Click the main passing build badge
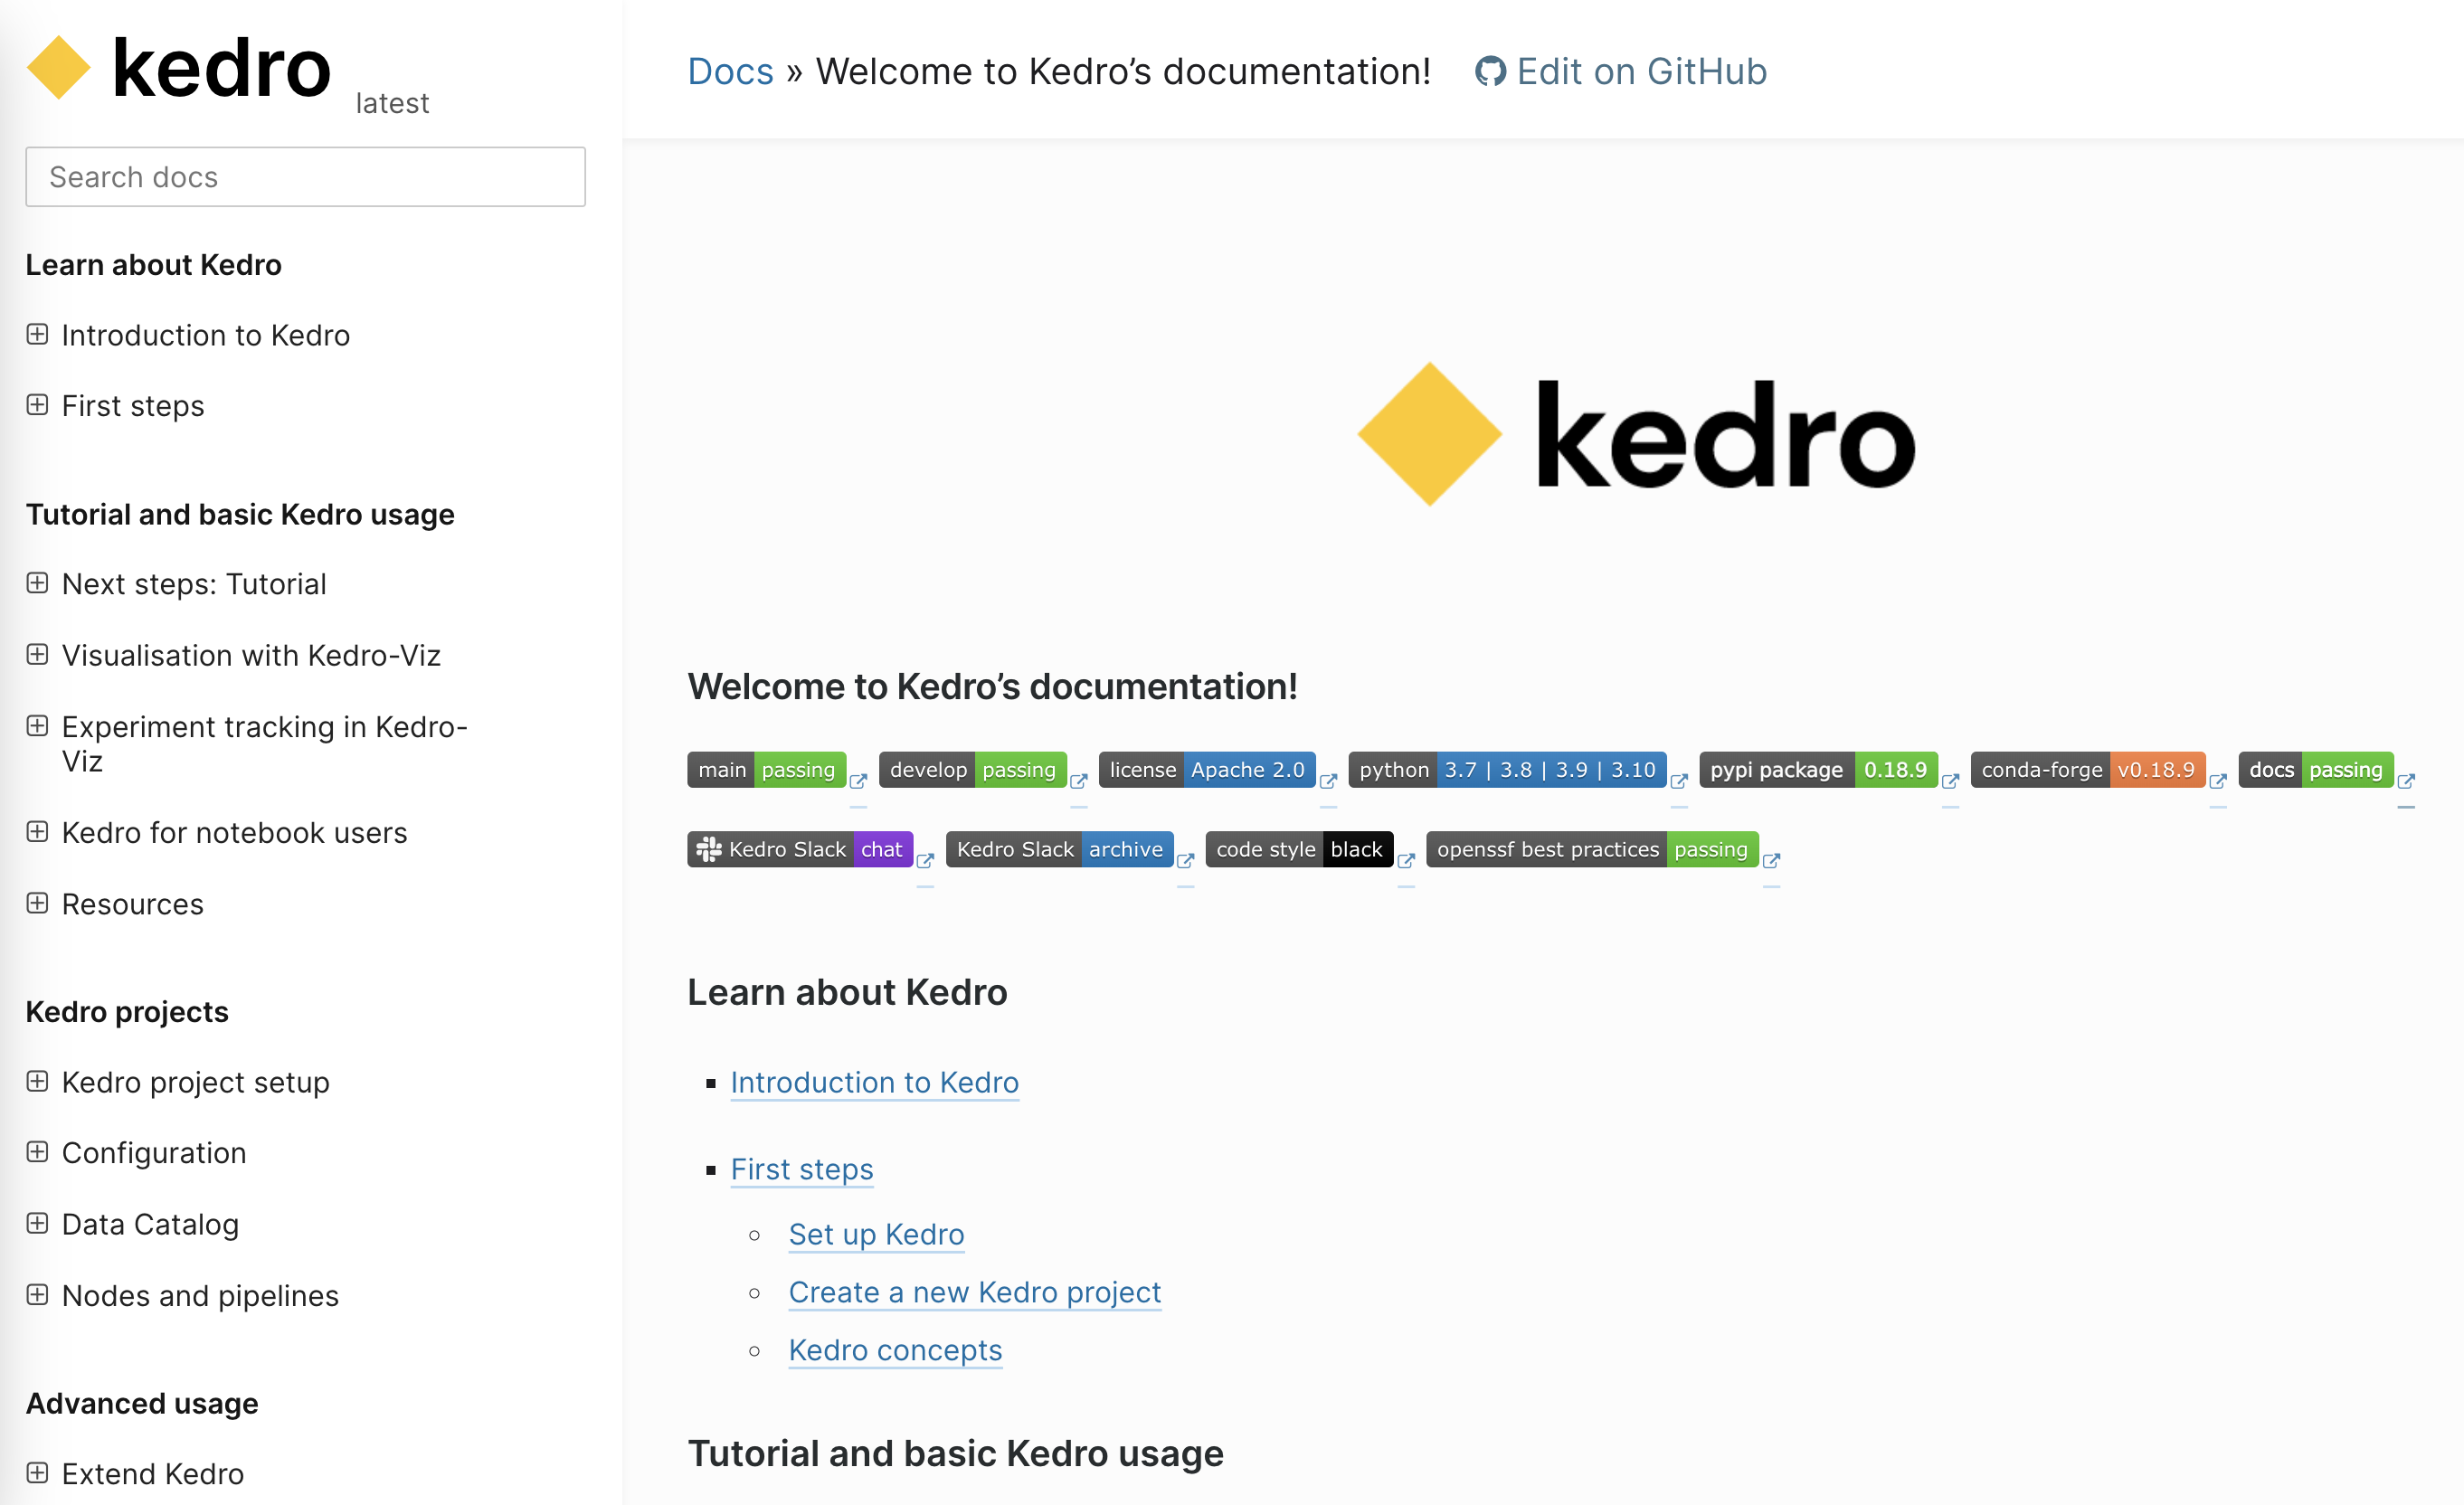2464x1505 pixels. [766, 770]
